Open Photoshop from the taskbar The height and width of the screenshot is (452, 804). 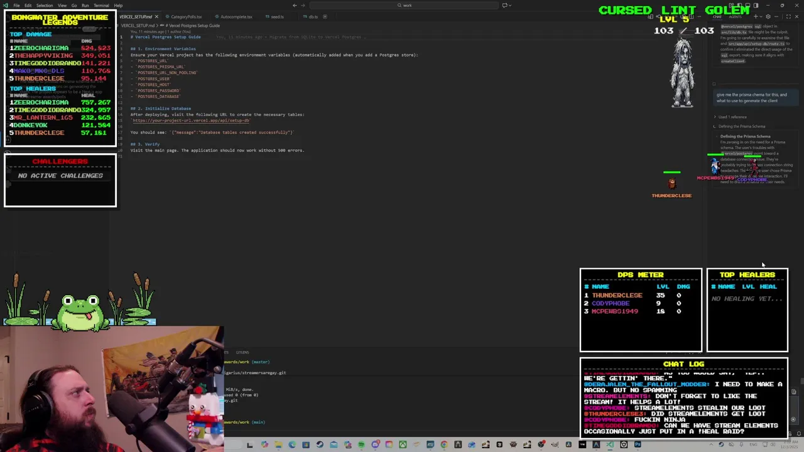coord(638,445)
